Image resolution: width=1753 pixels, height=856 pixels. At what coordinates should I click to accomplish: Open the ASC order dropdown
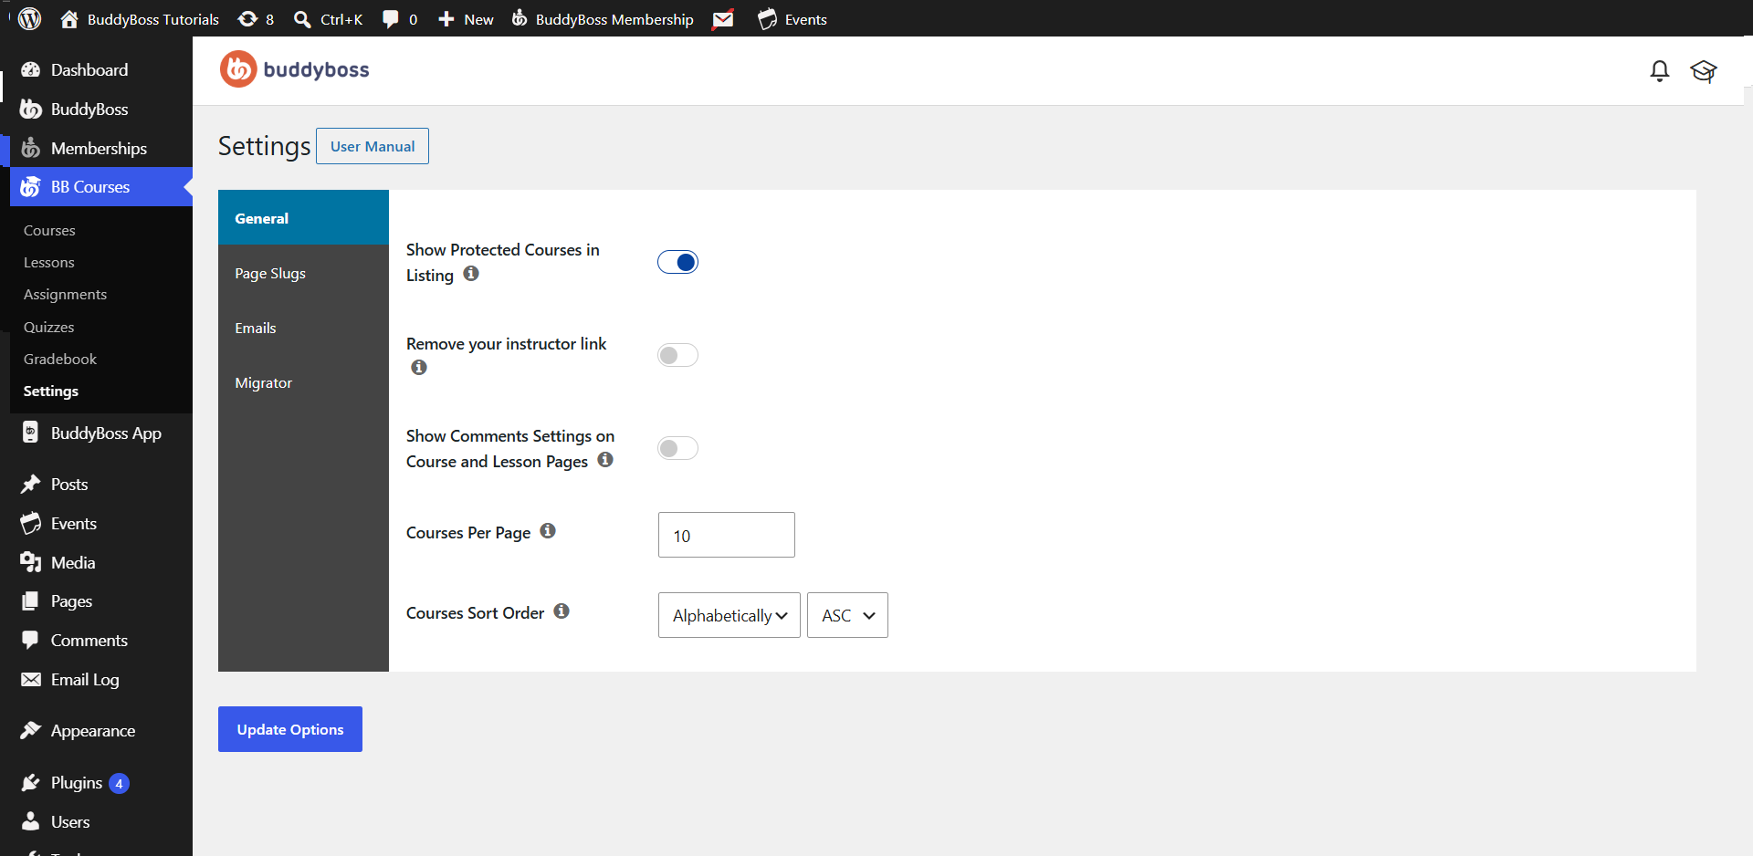coord(847,615)
